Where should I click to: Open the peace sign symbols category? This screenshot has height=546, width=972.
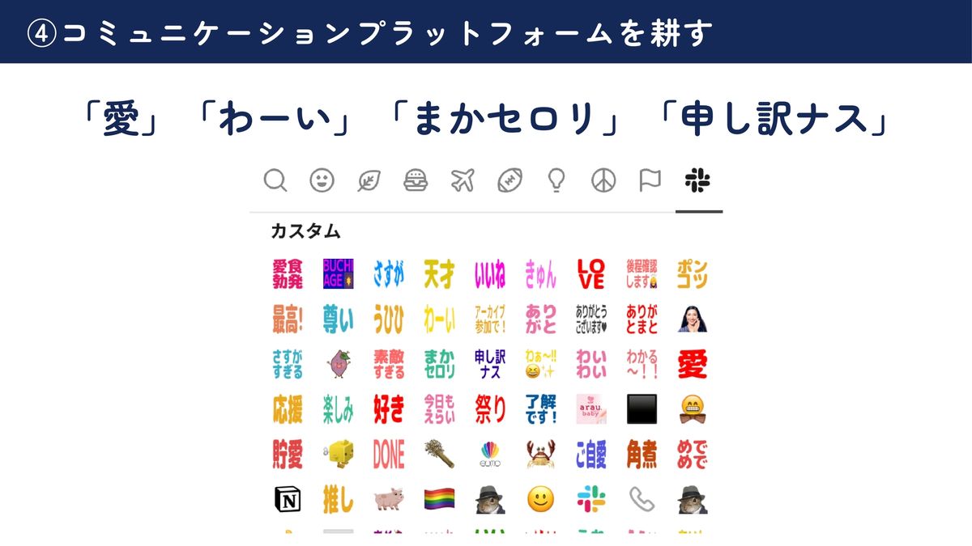(603, 180)
